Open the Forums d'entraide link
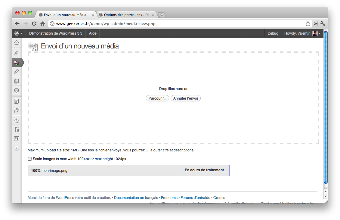This screenshot has width=340, height=220. click(195, 198)
